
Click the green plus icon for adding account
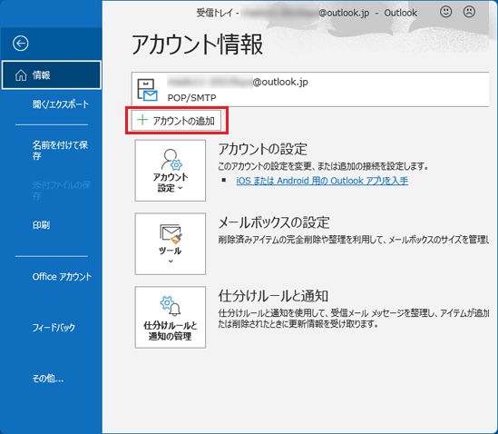[142, 120]
